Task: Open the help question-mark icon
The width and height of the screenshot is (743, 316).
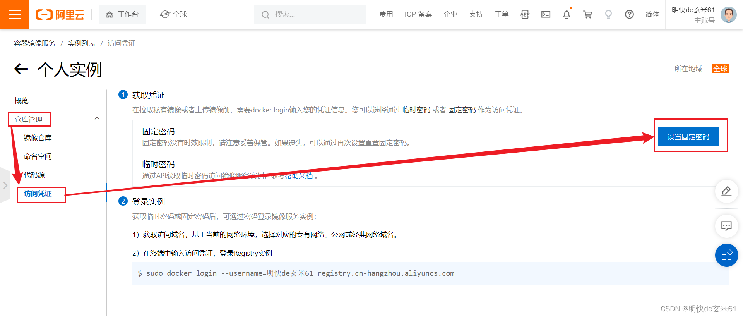Action: click(629, 14)
